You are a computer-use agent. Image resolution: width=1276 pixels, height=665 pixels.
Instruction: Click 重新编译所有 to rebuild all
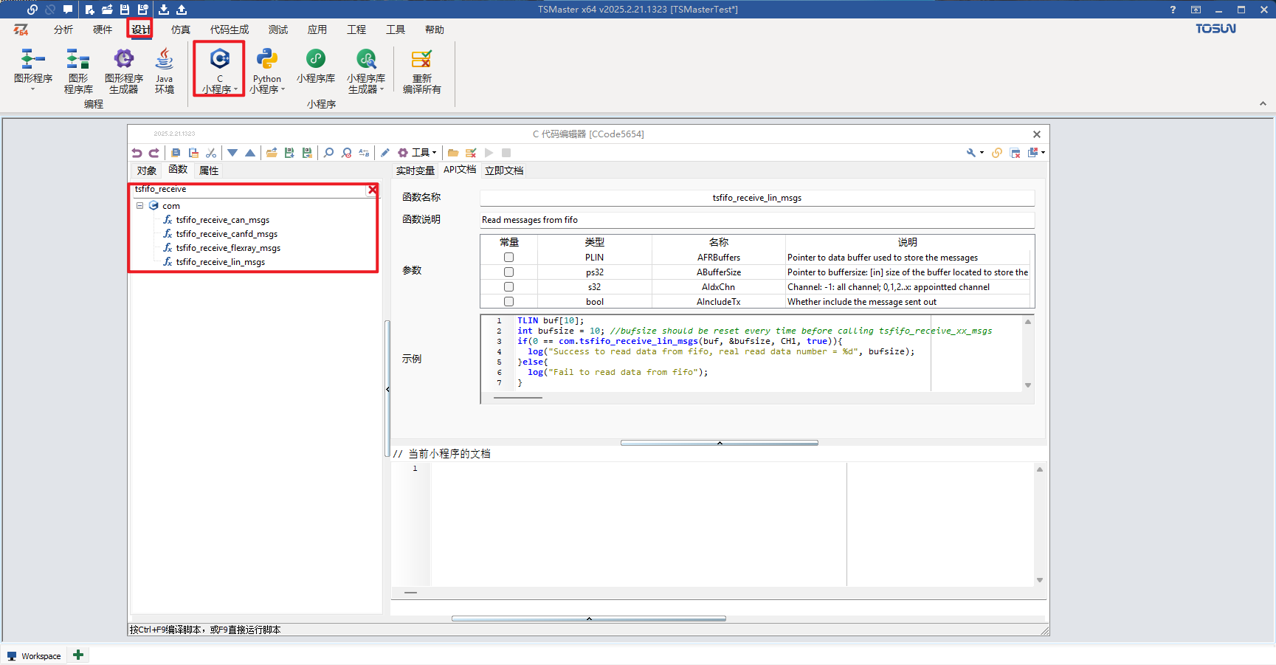[421, 71]
